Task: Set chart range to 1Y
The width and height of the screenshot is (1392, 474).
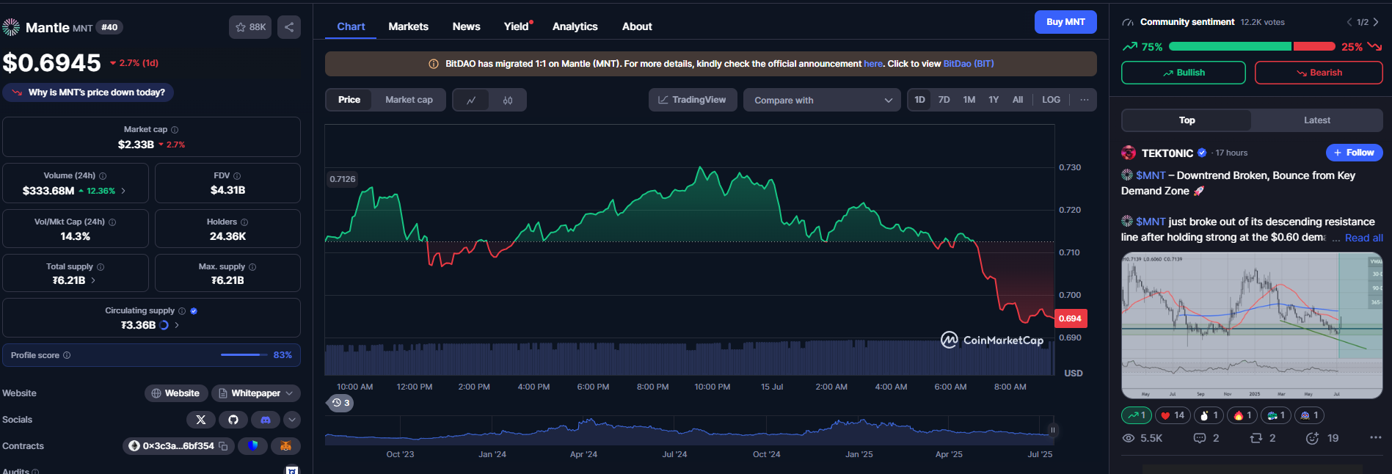Action: coord(994,100)
